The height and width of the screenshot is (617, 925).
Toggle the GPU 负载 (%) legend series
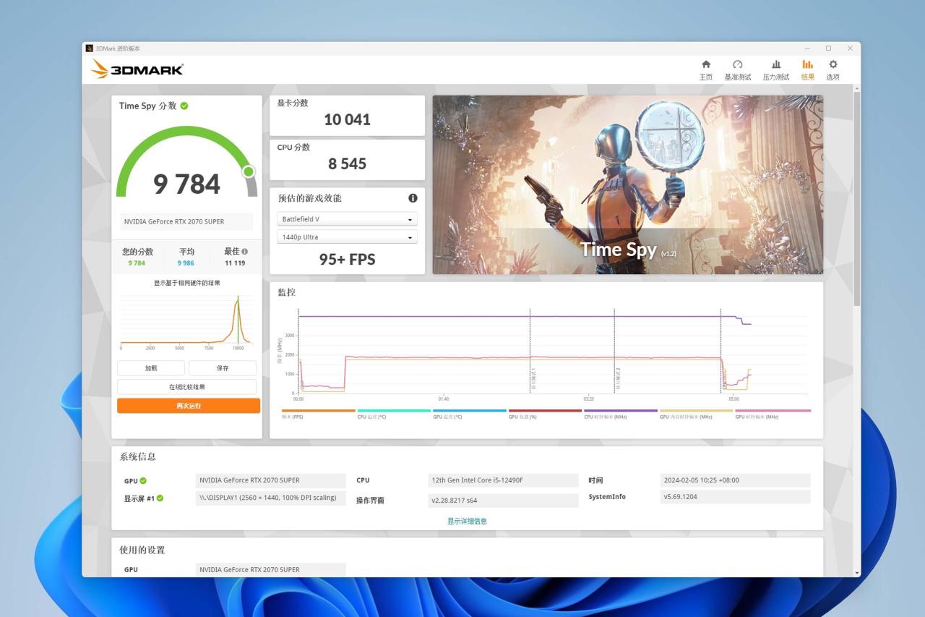pyautogui.click(x=545, y=414)
